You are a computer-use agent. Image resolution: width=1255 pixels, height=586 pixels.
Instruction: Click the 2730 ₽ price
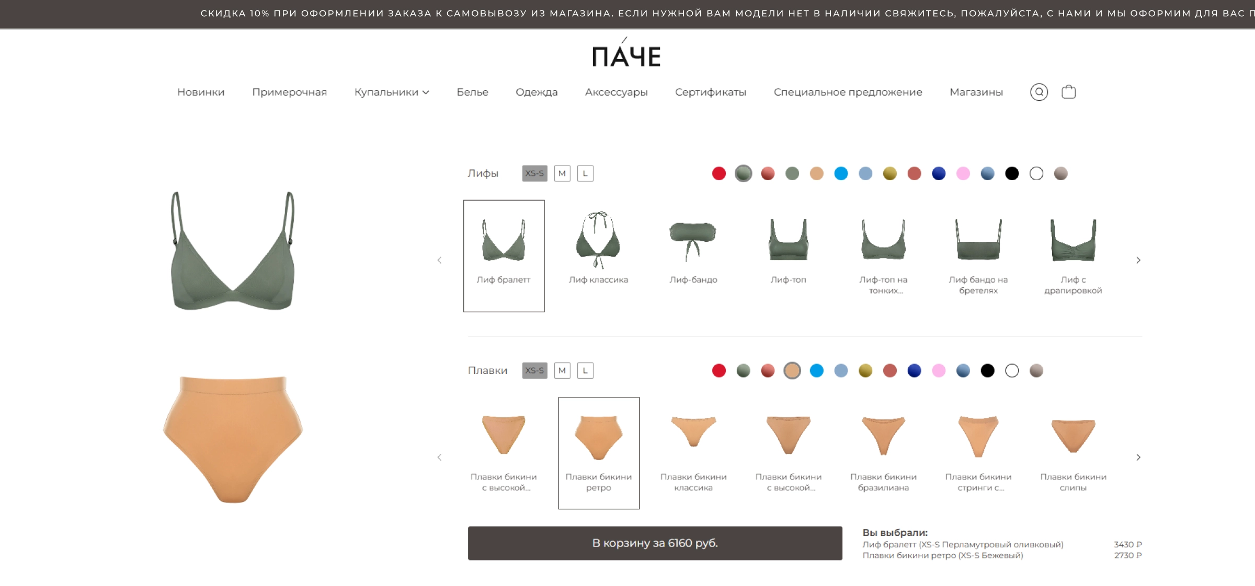(x=1128, y=555)
